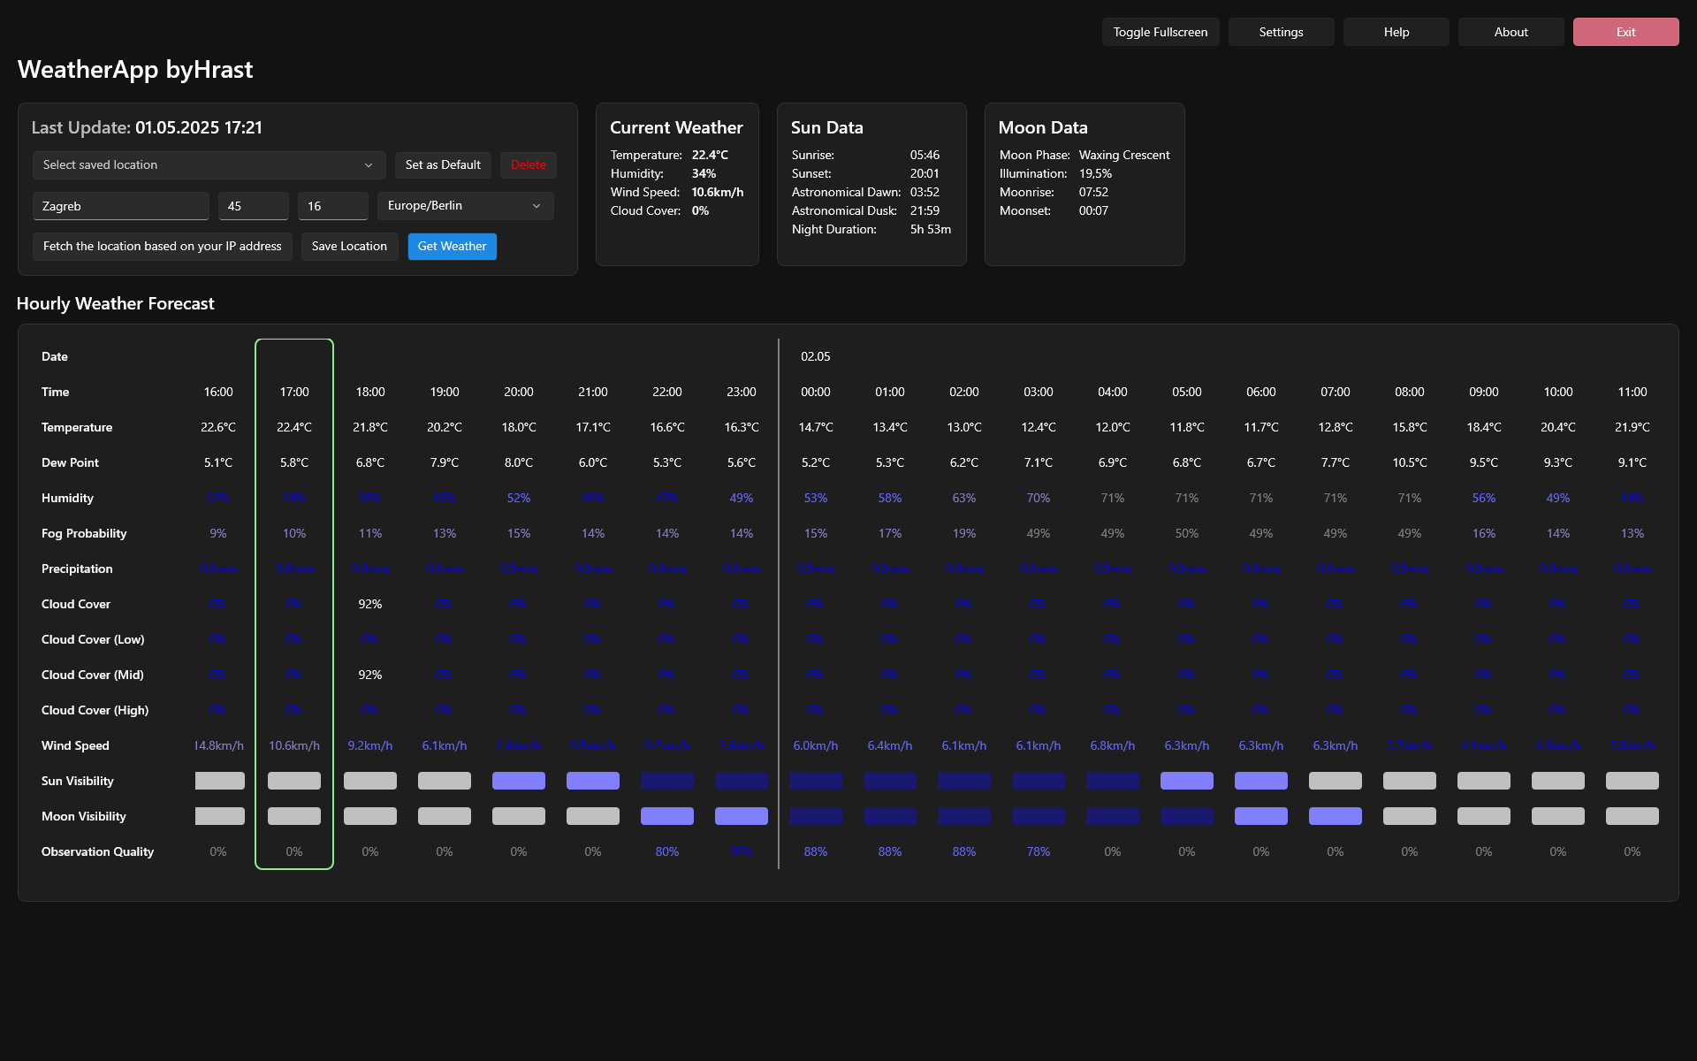This screenshot has height=1061, width=1697.
Task: Click the Exit button
Action: click(x=1625, y=31)
